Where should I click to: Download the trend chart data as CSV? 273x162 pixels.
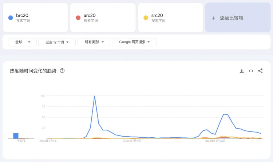click(242, 71)
